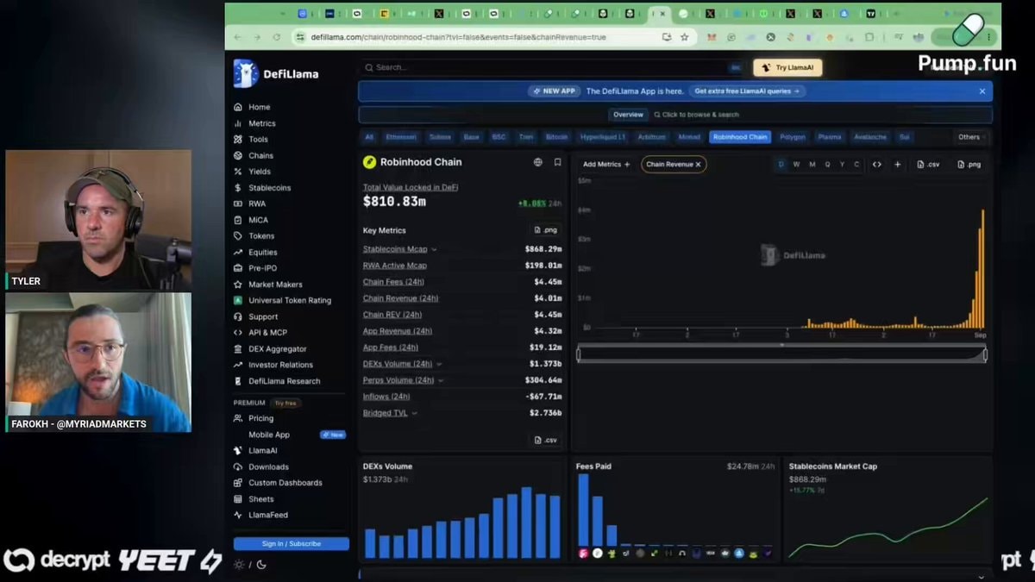
Task: Open Sheets in the sidebar
Action: (260, 498)
